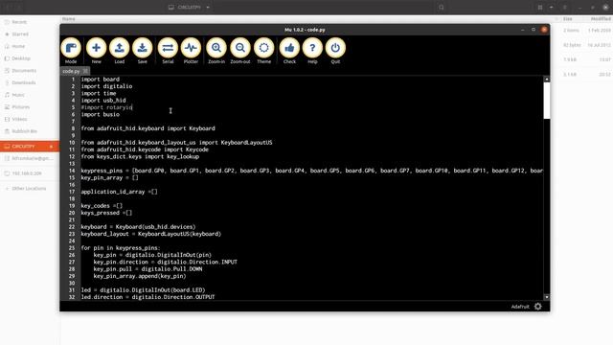Open the Mode selector in Mu

(x=71, y=51)
